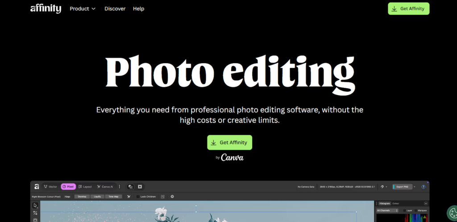Viewport: 457px width, 222px height.
Task: Click the Affinity logo in the header
Action: point(46,8)
